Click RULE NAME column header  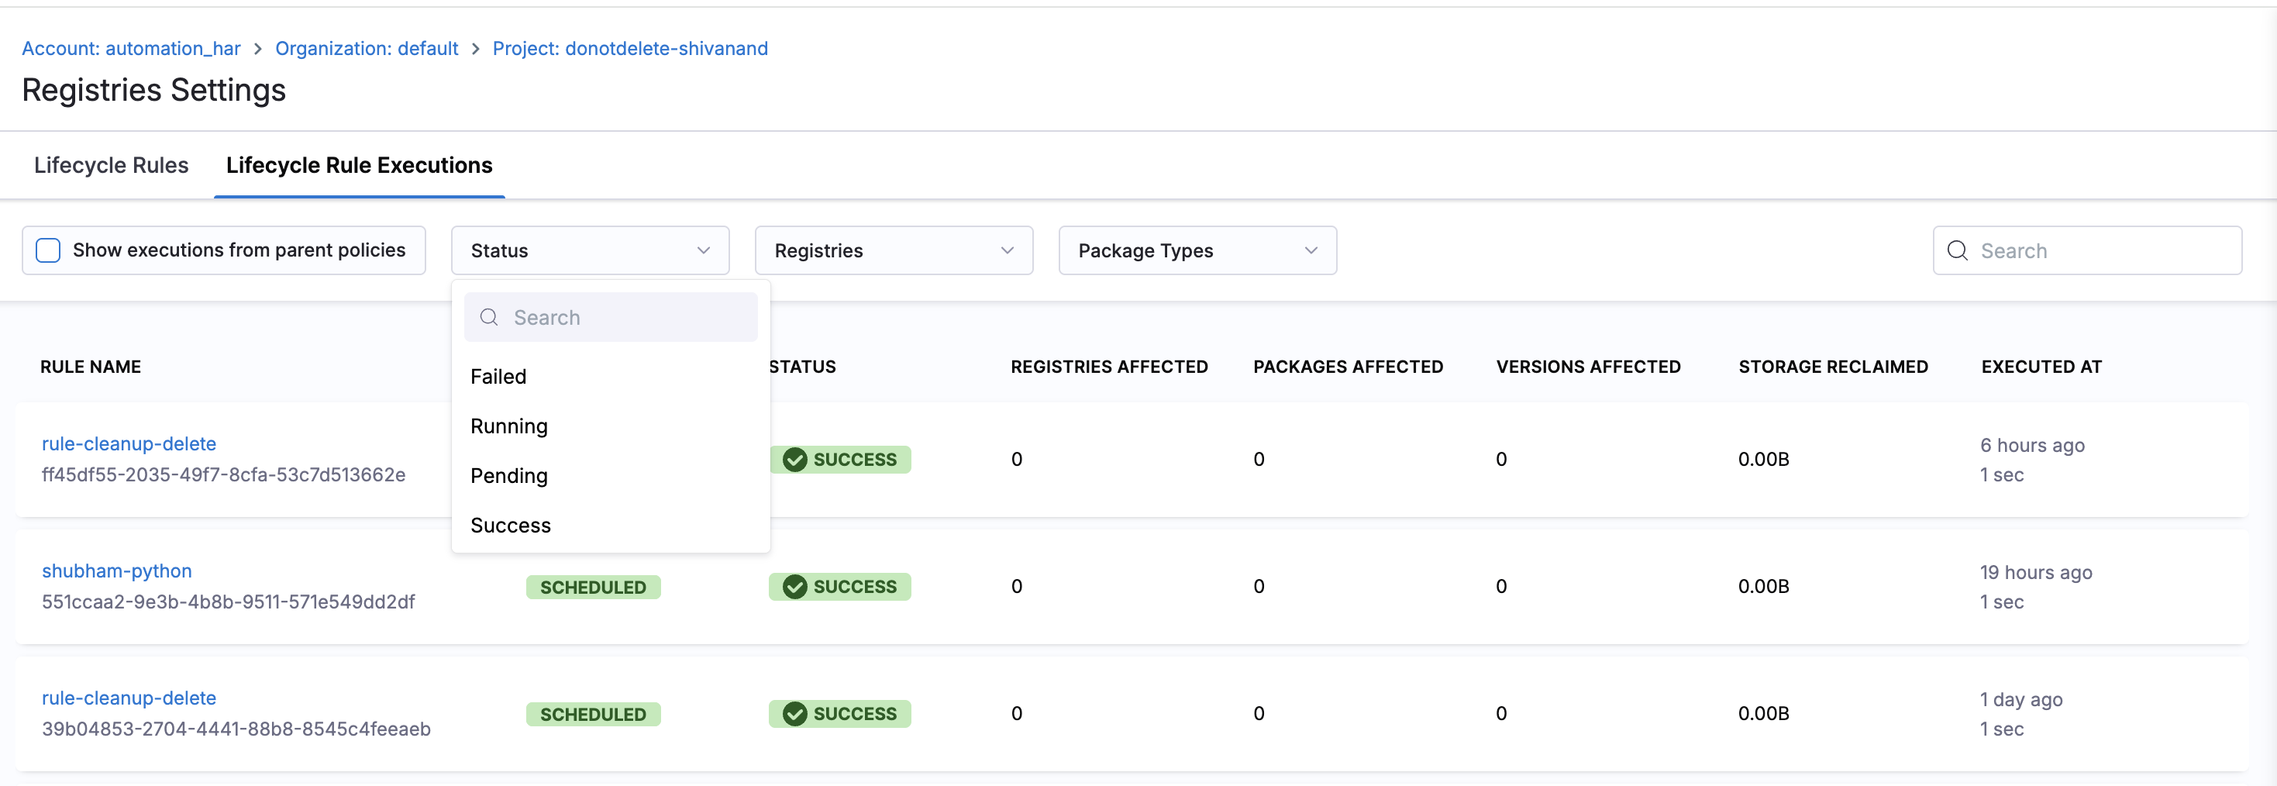pyautogui.click(x=90, y=367)
